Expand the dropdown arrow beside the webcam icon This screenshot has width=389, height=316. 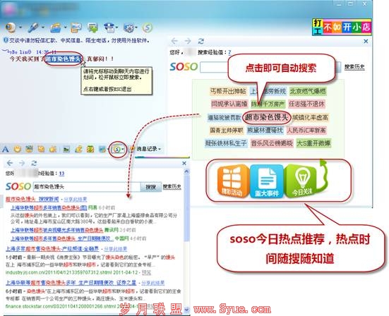tap(20, 28)
